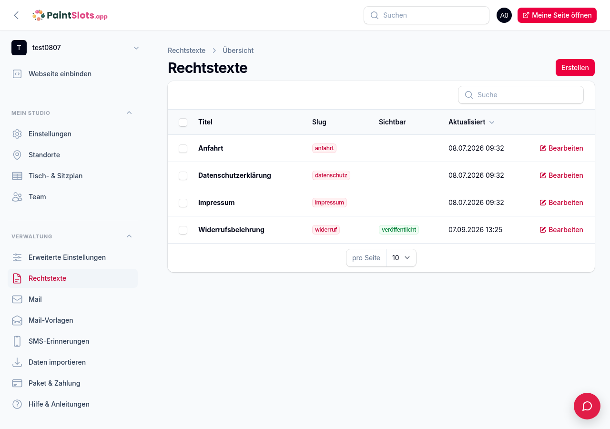Viewport: 610px width, 429px height.
Task: Click the Paket & Zahlung card icon
Action: tap(17, 383)
